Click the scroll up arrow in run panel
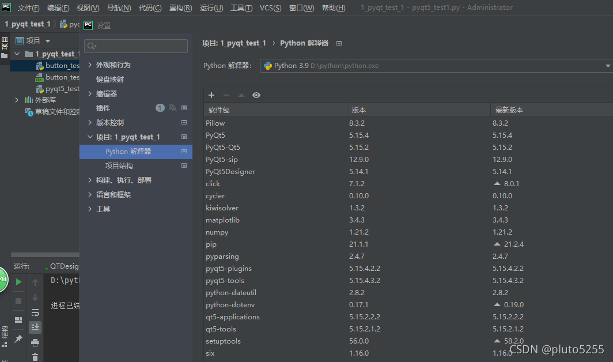This screenshot has width=613, height=362. pos(35,282)
